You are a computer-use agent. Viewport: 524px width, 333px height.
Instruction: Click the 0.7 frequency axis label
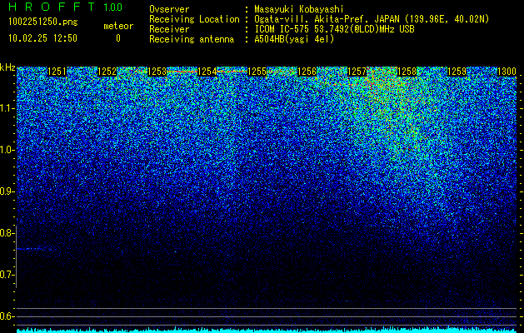pos(7,275)
